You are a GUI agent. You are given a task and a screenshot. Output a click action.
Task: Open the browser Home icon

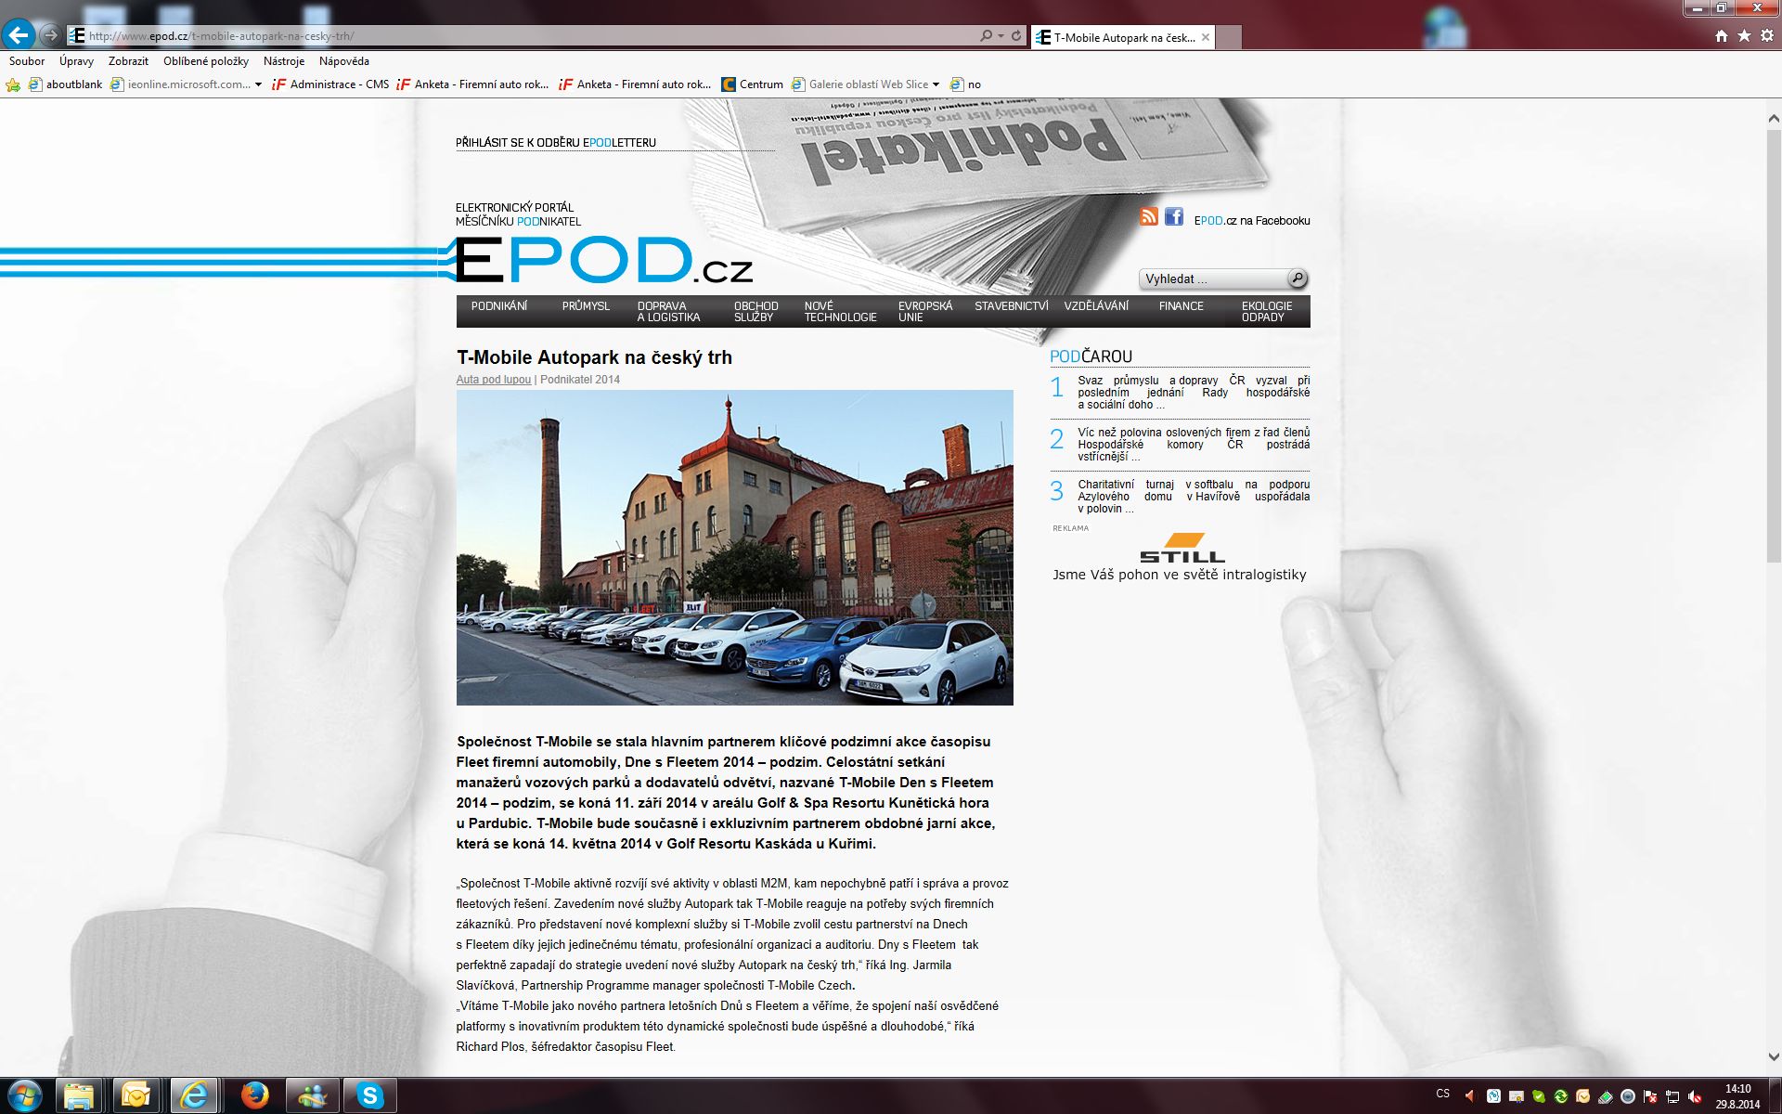[1722, 36]
